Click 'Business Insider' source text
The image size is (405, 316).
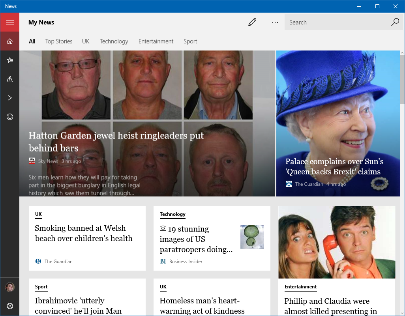(x=186, y=261)
